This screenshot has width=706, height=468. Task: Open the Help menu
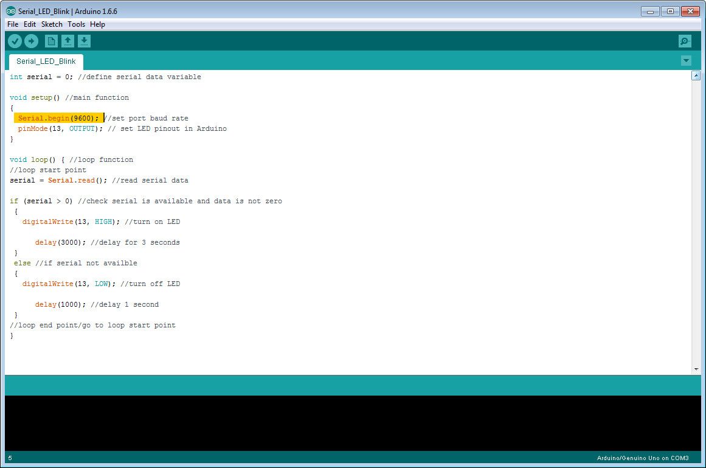click(x=97, y=24)
